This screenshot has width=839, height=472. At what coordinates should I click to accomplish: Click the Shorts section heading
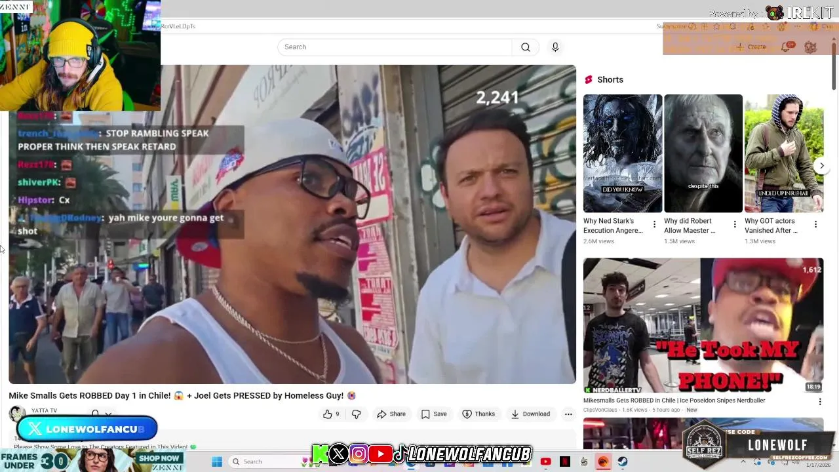pos(610,79)
